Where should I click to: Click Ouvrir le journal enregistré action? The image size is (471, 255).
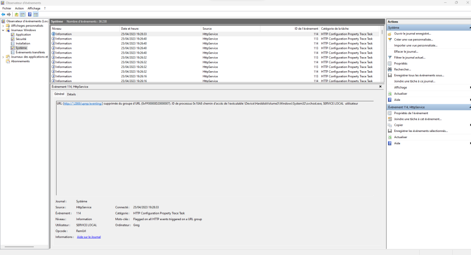click(412, 33)
